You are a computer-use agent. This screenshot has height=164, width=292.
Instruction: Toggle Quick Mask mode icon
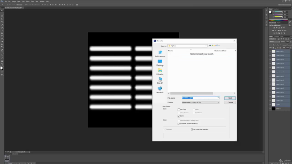[2, 72]
